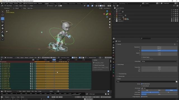The image size is (179, 100).
Task: Open the Playback menu in timeline
Action: point(8,97)
